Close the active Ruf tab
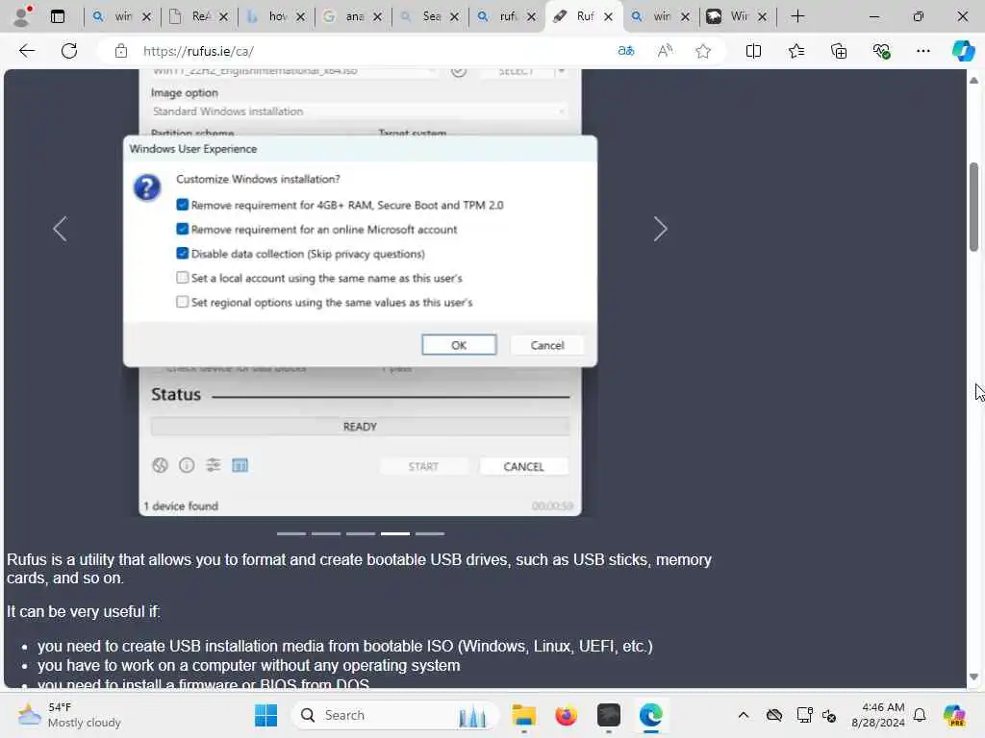Screen dimensions: 985x738 (608, 16)
